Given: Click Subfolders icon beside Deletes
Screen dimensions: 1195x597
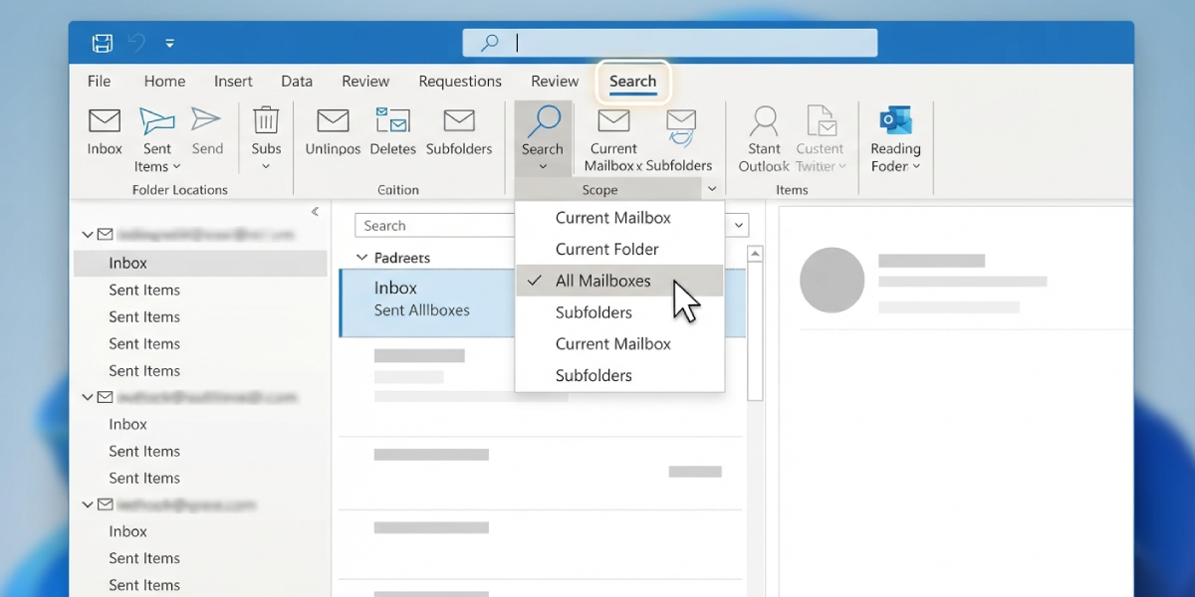Looking at the screenshot, I should point(459,121).
